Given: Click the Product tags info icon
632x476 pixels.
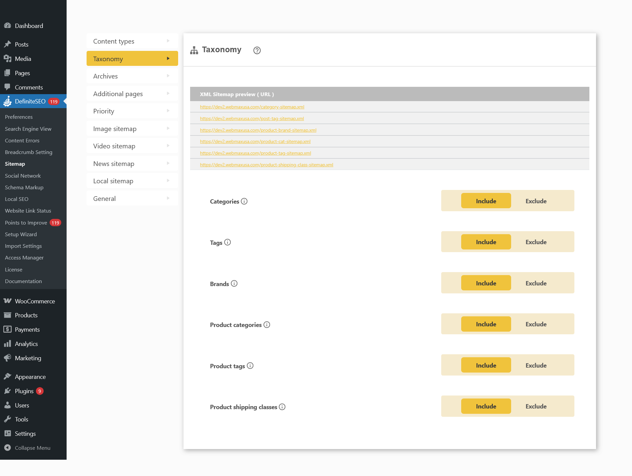Looking at the screenshot, I should tap(250, 366).
